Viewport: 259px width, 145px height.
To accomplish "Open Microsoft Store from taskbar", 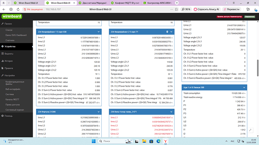I will (x=151, y=141).
